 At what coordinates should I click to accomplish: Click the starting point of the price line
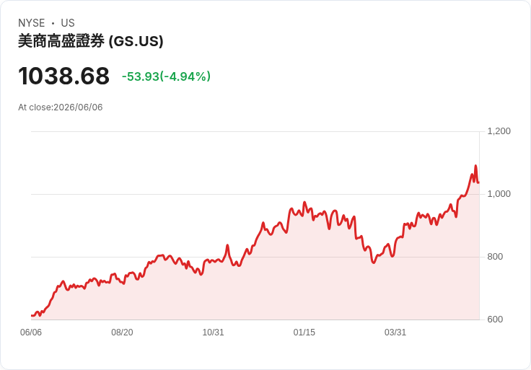[32, 315]
